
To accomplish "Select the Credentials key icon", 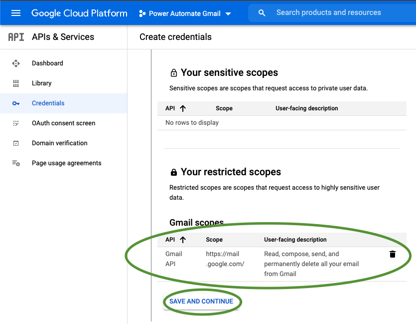I will 16,103.
